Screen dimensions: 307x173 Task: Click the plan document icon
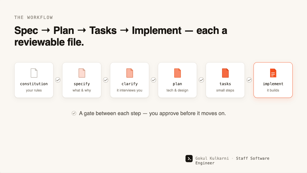pos(177,73)
